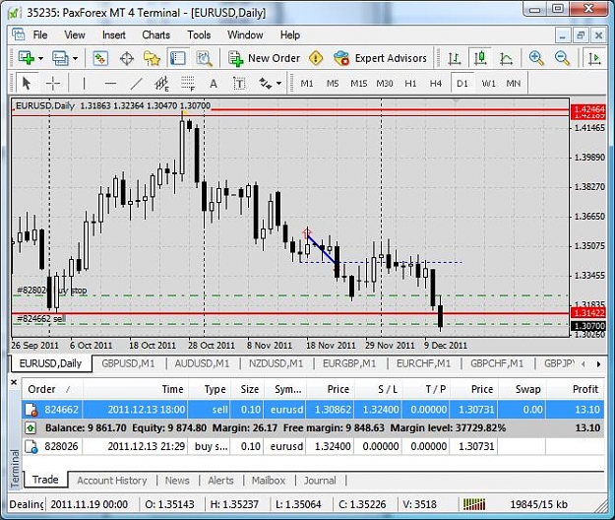The height and width of the screenshot is (520, 615).
Task: Open the Charts menu
Action: click(x=156, y=34)
